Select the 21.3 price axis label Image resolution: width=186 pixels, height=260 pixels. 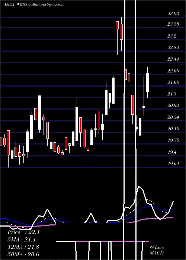(172, 94)
